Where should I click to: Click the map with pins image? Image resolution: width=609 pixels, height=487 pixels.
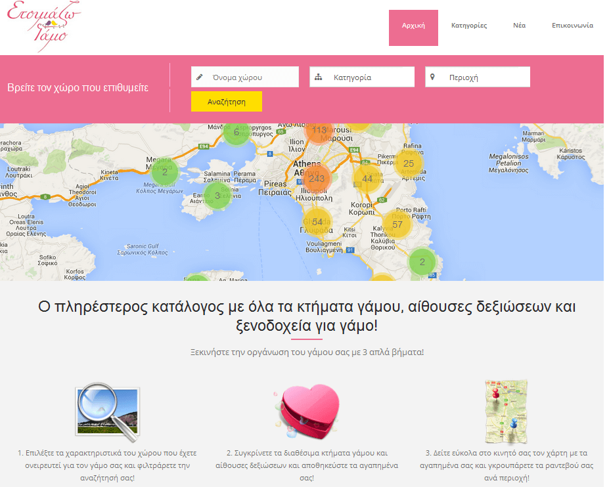[506, 412]
